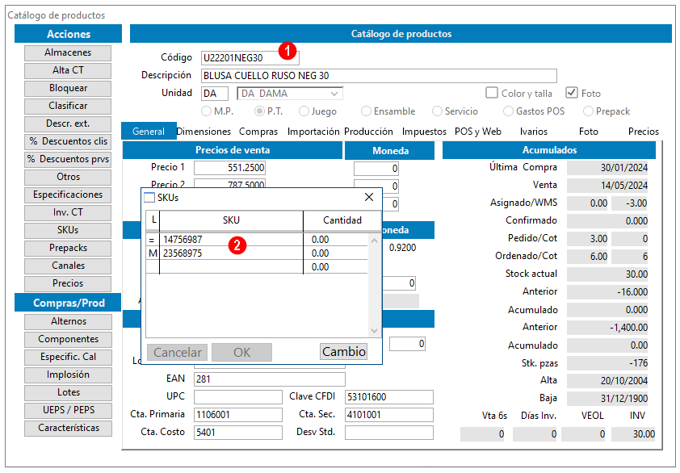Image resolution: width=680 pixels, height=473 pixels.
Task: Click Cambio in the SKUs dialog
Action: [344, 352]
